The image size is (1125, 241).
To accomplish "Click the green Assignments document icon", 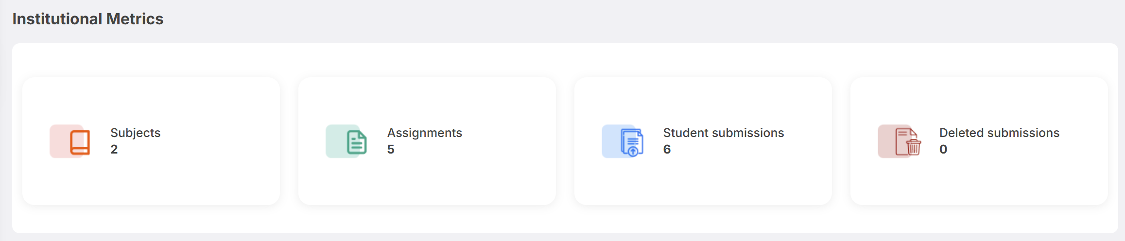I will pyautogui.click(x=357, y=142).
